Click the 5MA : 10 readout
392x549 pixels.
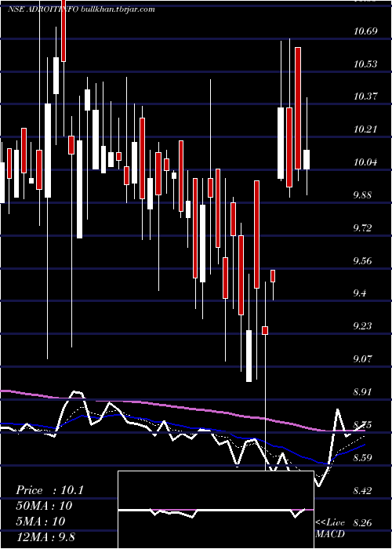point(40,522)
